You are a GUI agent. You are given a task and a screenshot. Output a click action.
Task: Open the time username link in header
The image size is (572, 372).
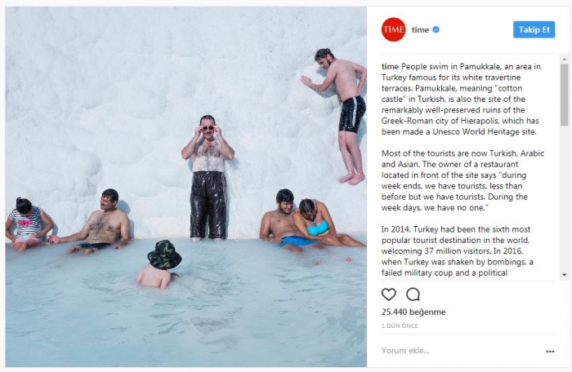[420, 30]
